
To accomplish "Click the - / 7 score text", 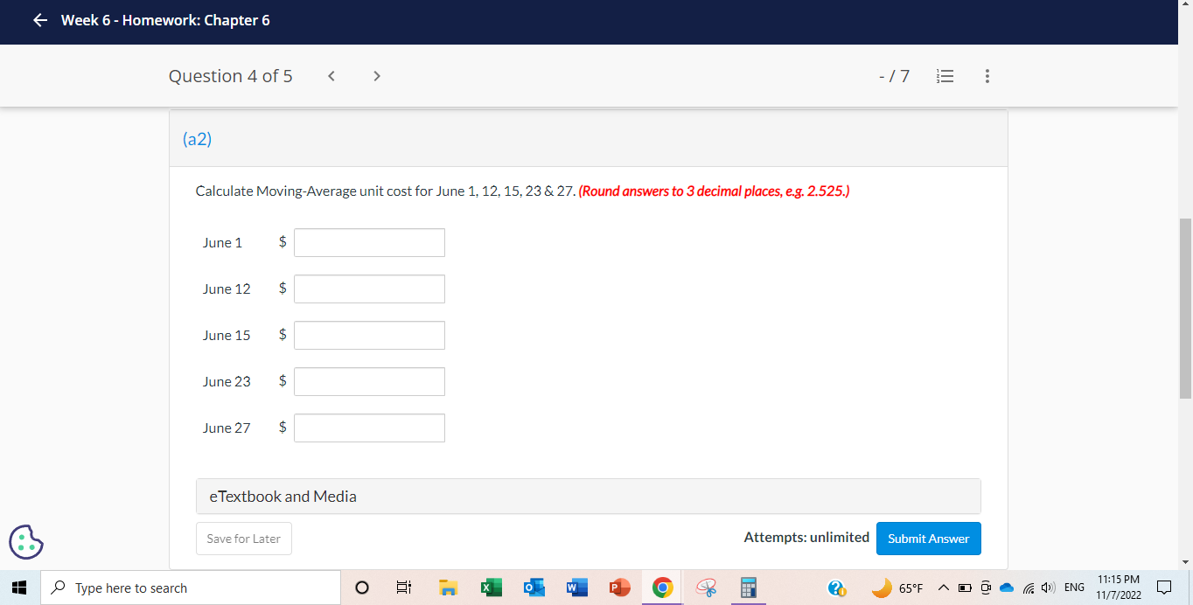I will coord(895,76).
